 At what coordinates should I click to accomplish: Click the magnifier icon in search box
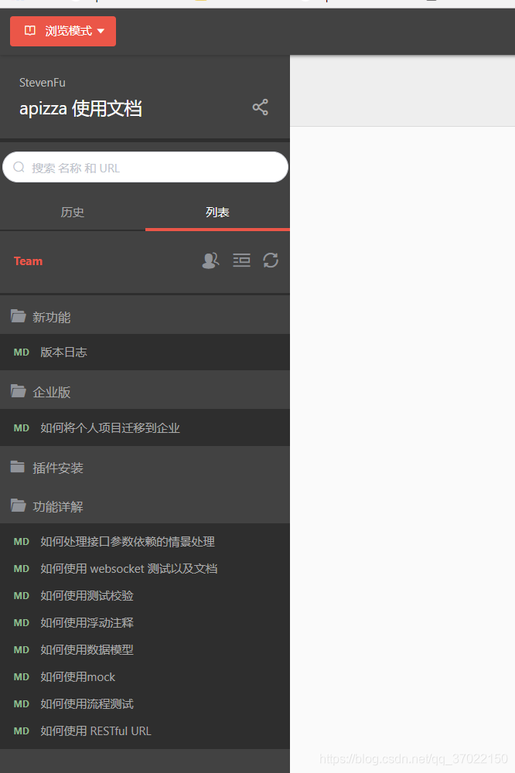19,167
